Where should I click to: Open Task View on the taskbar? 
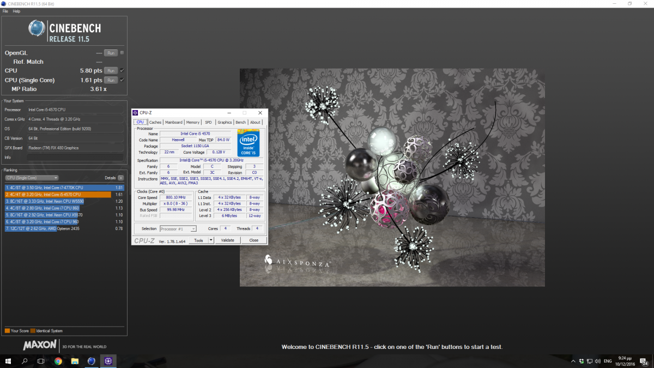point(41,361)
